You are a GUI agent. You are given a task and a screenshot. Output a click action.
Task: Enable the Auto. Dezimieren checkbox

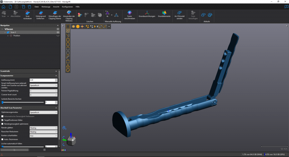tap(3, 139)
